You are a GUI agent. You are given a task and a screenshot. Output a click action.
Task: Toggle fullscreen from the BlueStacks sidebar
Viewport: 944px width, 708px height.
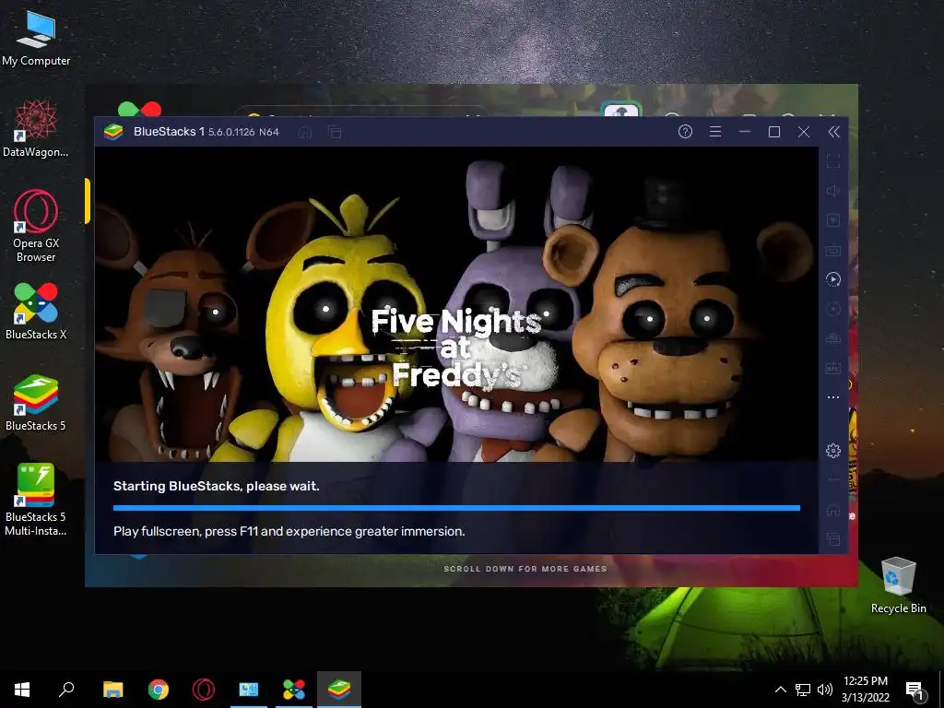[x=833, y=161]
